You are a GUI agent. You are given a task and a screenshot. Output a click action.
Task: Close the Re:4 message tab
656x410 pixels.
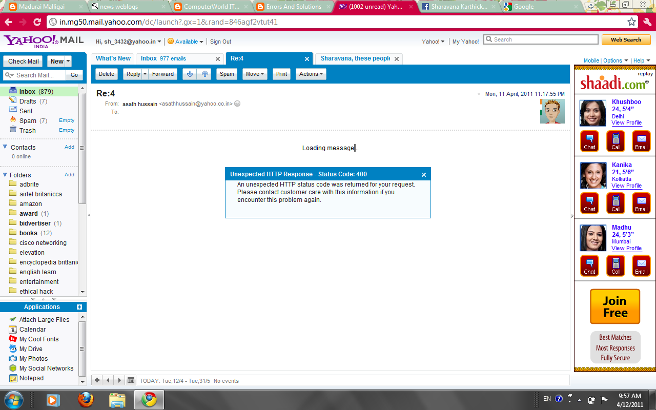click(307, 59)
